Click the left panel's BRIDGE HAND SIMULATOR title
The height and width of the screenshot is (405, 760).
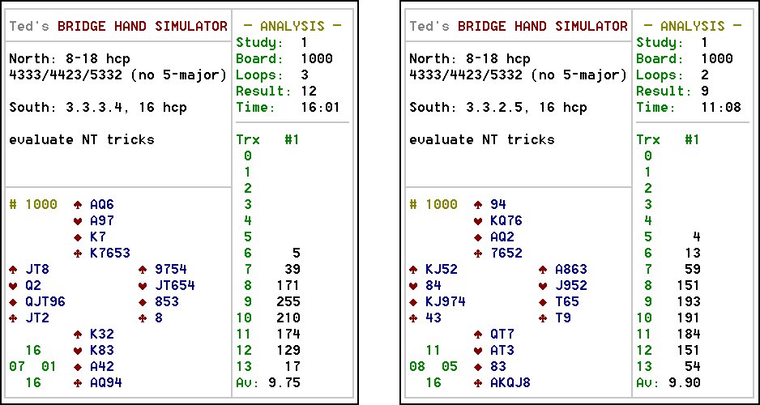click(x=143, y=27)
